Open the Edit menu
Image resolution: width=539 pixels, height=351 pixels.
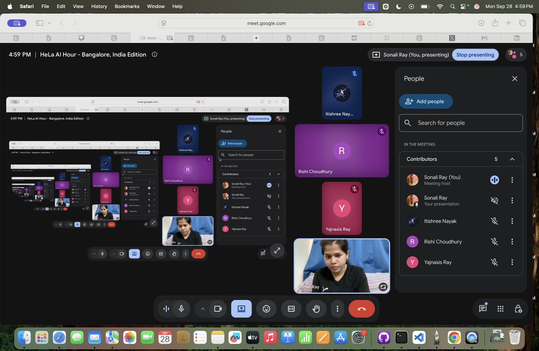[x=61, y=6]
